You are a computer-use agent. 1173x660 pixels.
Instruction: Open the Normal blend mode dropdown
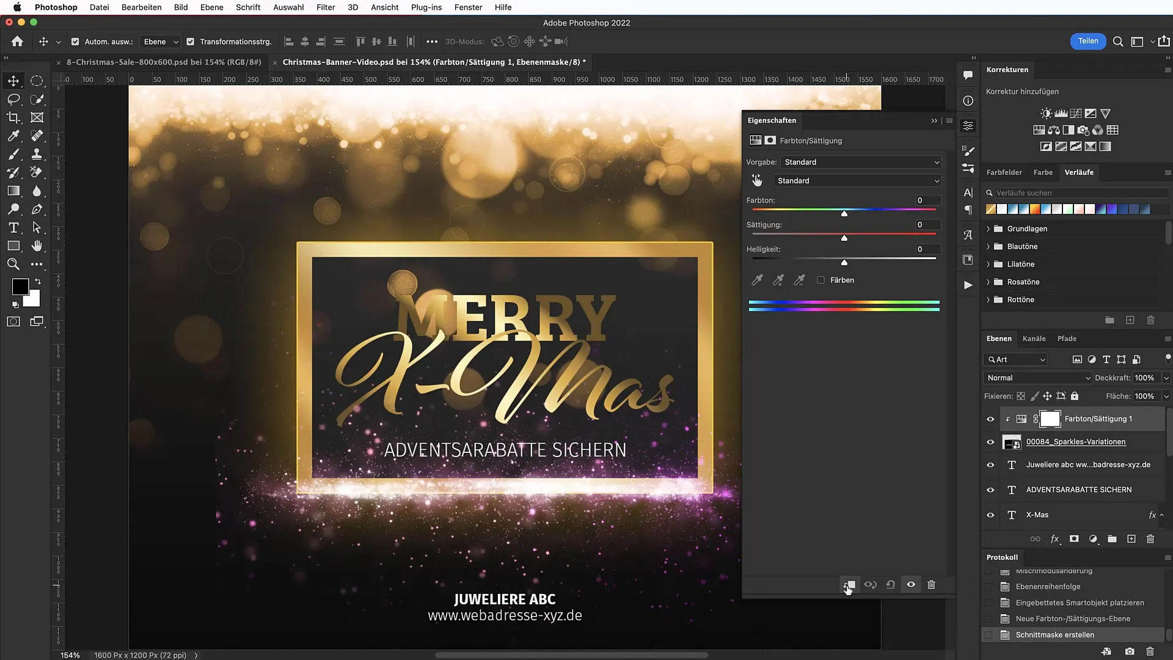(1038, 378)
